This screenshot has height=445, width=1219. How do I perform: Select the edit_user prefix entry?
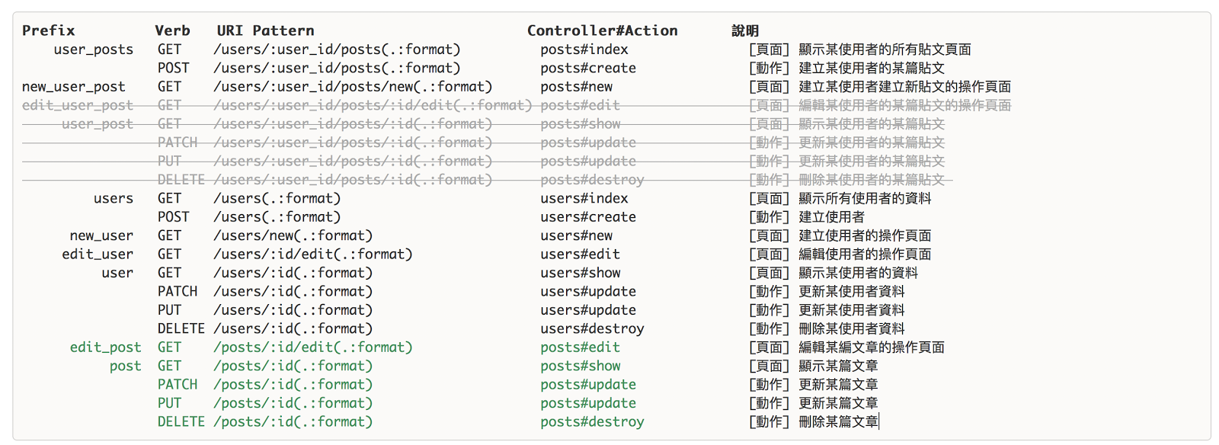(x=98, y=255)
